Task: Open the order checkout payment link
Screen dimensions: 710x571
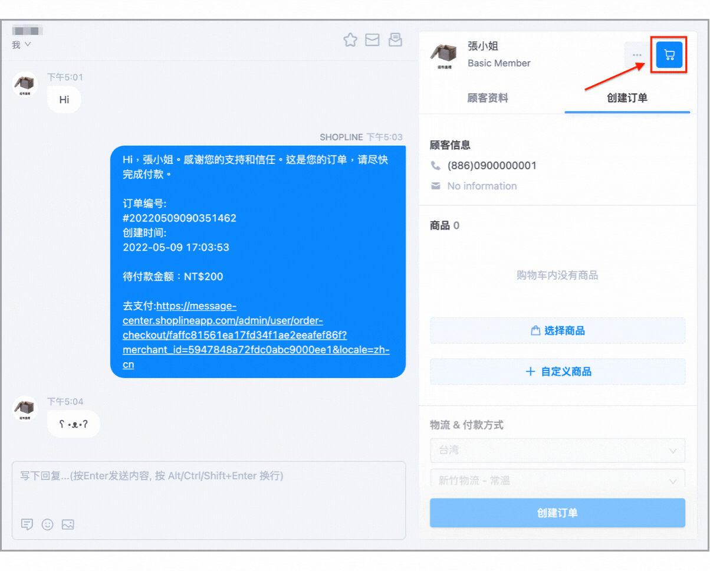Action: (256, 335)
